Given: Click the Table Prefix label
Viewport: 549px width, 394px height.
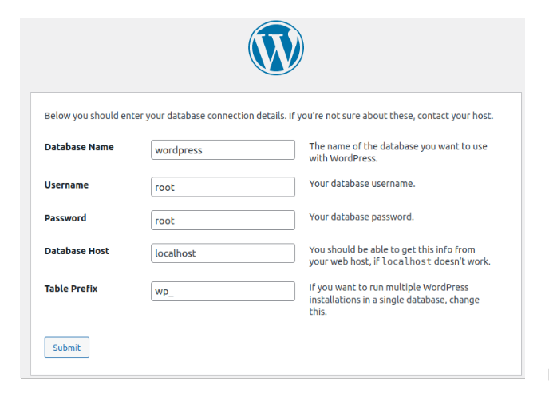Looking at the screenshot, I should [71, 289].
